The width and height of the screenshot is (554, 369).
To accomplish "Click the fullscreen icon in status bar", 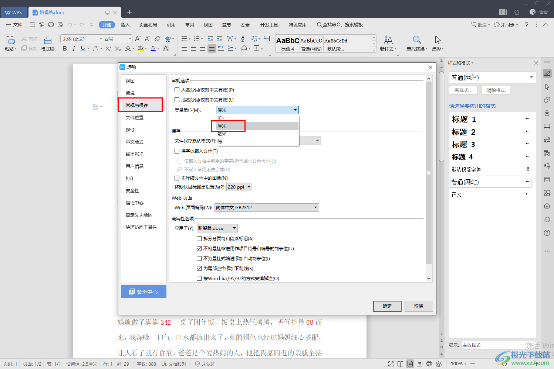I will pyautogui.click(x=391, y=364).
